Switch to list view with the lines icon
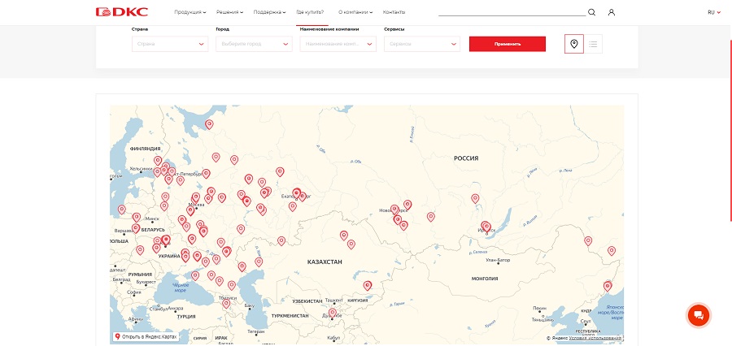732x346 pixels. point(593,44)
